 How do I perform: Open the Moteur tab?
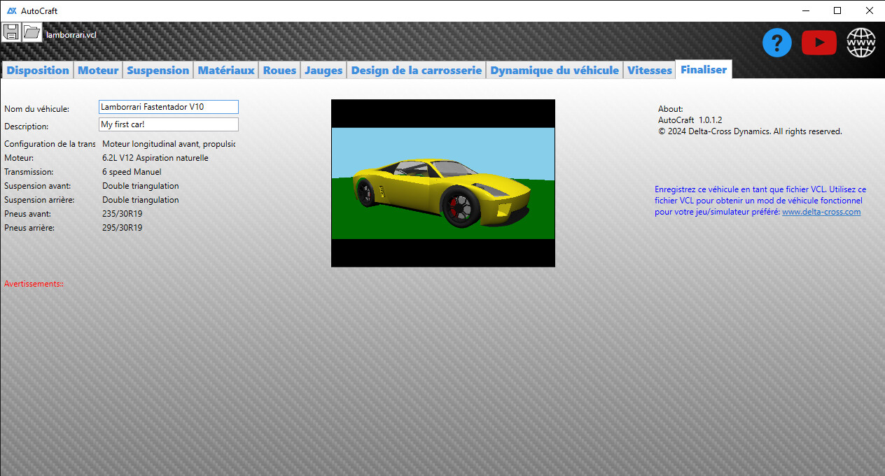(98, 71)
